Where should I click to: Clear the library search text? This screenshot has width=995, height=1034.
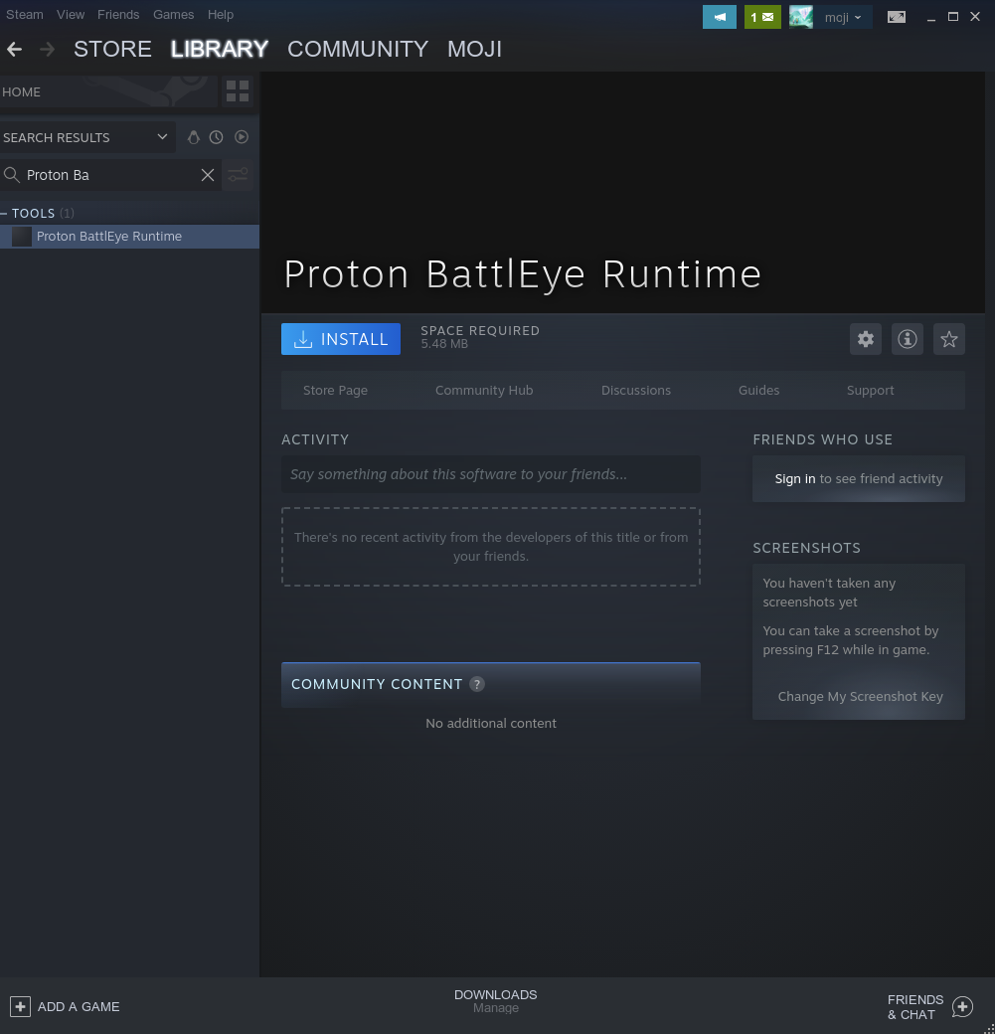[x=208, y=175]
